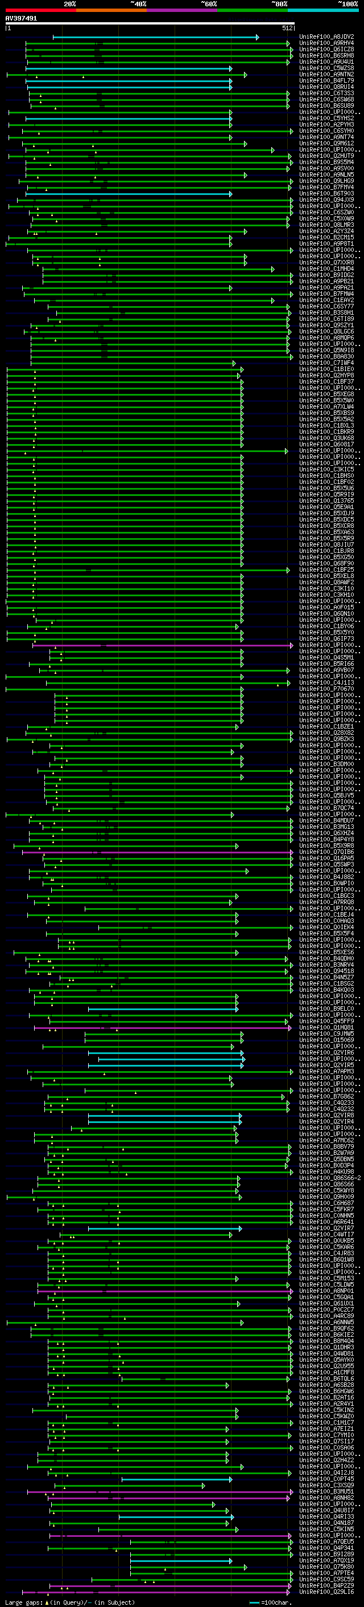Click label UniRef100_Q9M612
This screenshot has width=364, height=1607.
coord(326,144)
